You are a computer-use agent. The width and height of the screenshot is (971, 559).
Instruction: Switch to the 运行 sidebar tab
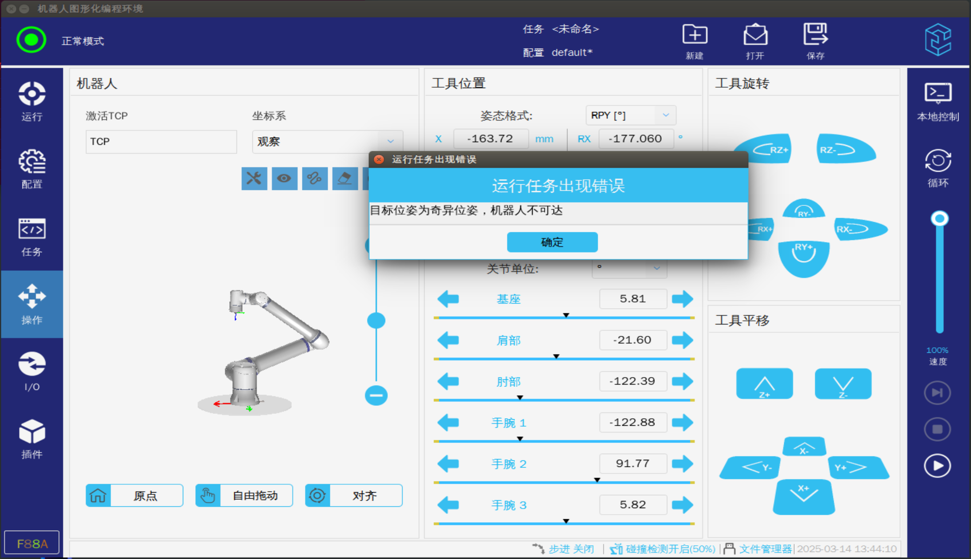(x=32, y=102)
